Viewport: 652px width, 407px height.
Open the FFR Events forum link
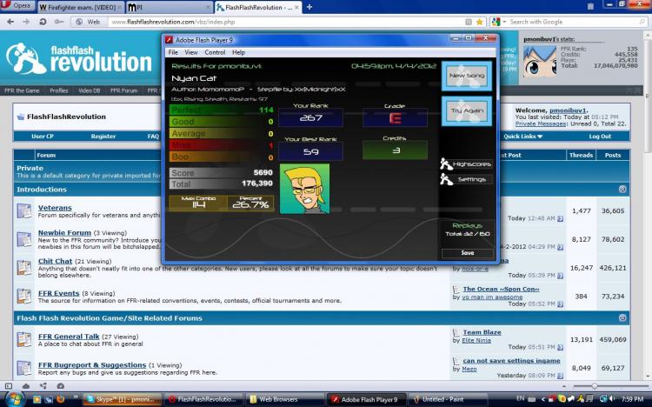pos(58,293)
